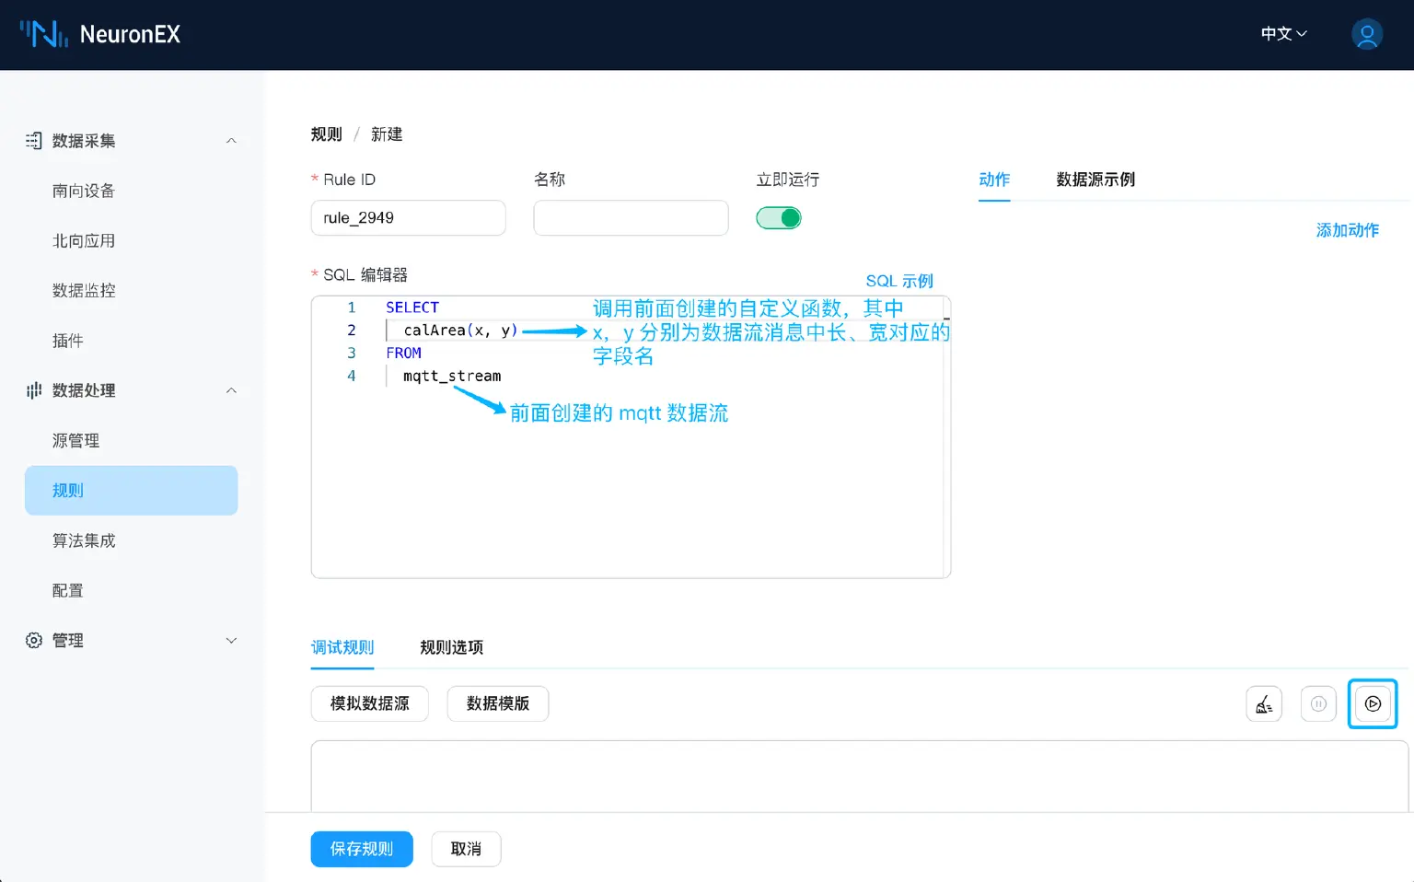Click the 数据处理 sidebar icon
Image resolution: width=1414 pixels, height=882 pixels.
(x=34, y=390)
